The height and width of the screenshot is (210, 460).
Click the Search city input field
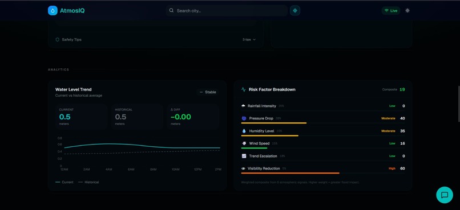[227, 11]
